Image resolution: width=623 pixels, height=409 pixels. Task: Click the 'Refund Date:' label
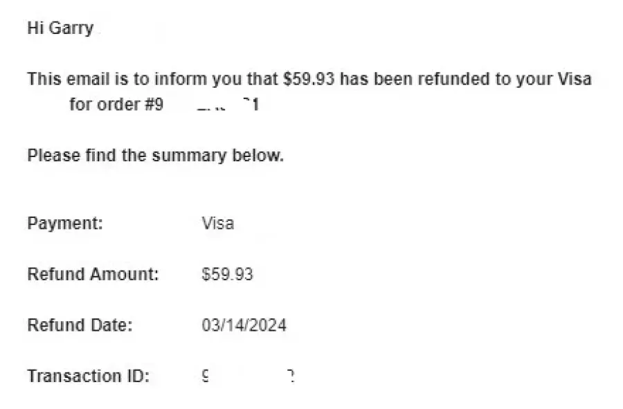pyautogui.click(x=80, y=325)
